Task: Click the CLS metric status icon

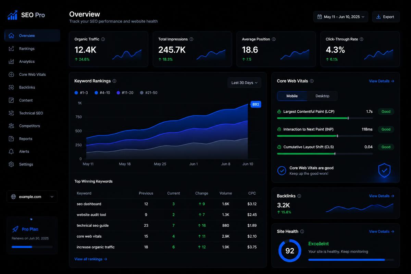Action: pos(279,147)
